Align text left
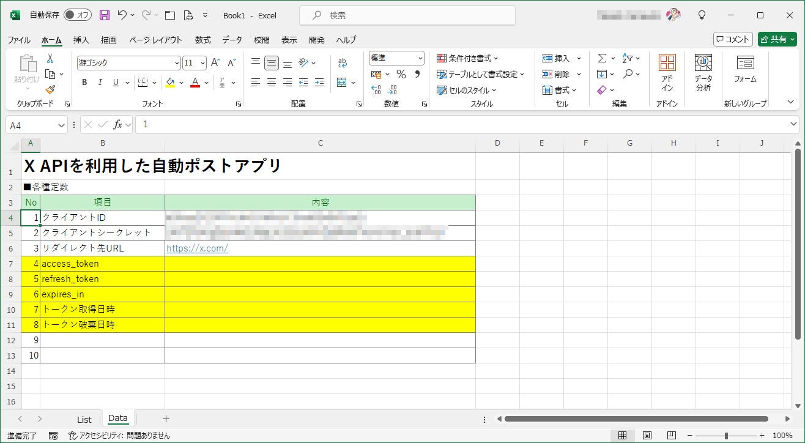805x443 pixels. coord(256,83)
